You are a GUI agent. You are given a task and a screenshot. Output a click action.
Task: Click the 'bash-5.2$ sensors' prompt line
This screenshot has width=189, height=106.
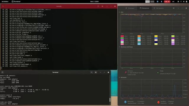coord(8,76)
